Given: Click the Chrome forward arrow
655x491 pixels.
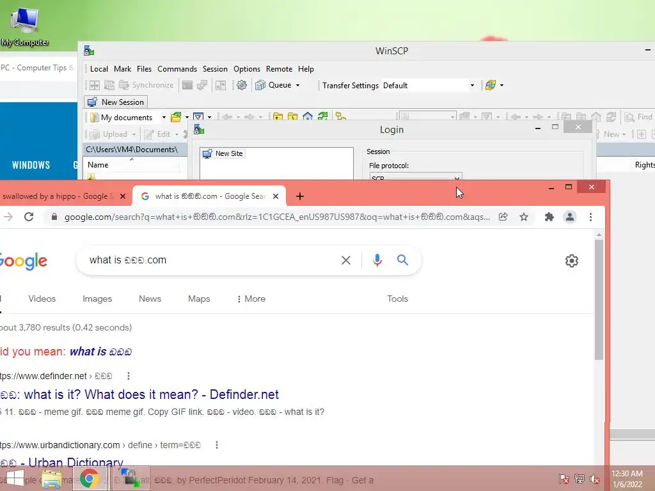Looking at the screenshot, I should tap(8, 217).
